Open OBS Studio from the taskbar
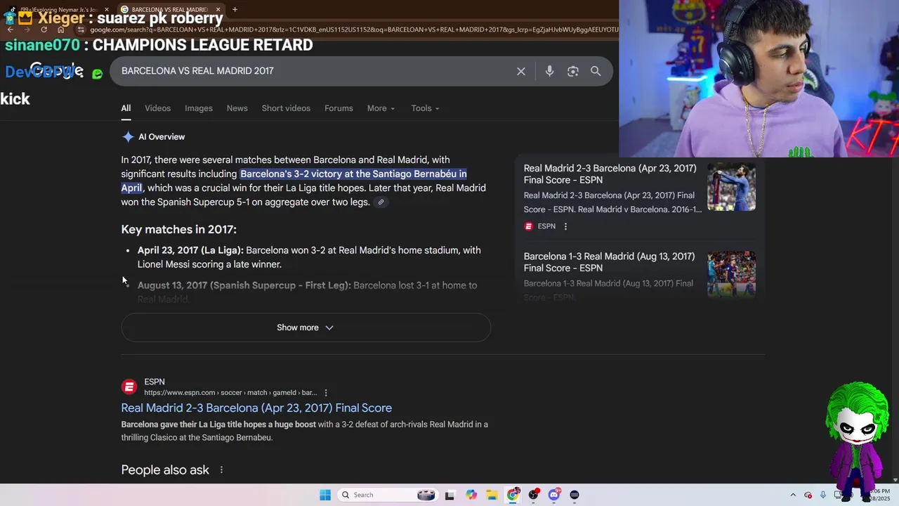This screenshot has width=899, height=506. (x=534, y=495)
